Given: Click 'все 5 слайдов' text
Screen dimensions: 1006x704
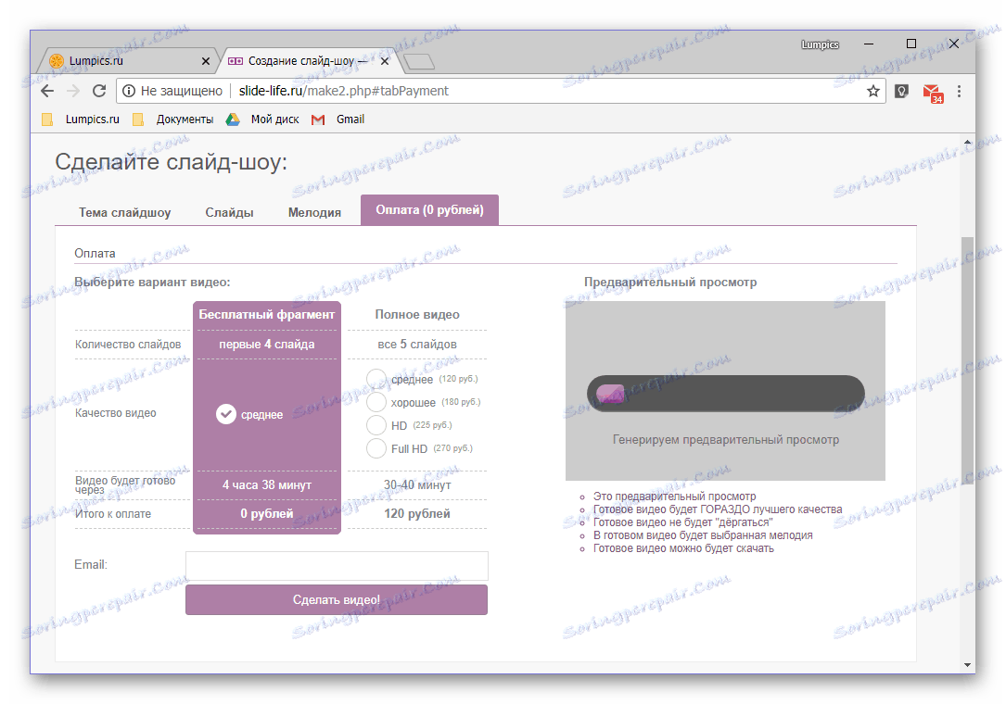Looking at the screenshot, I should pos(417,345).
